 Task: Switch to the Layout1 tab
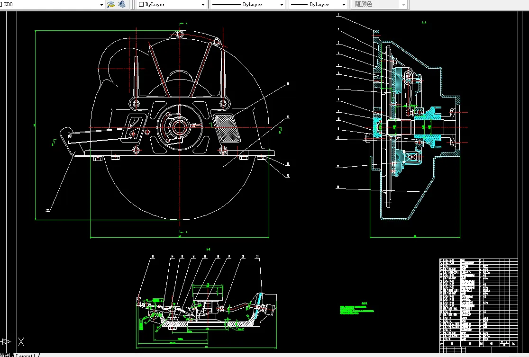tap(26, 355)
